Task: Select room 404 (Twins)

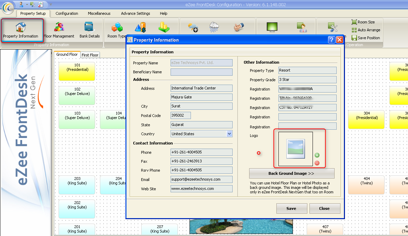Action: tap(366, 185)
